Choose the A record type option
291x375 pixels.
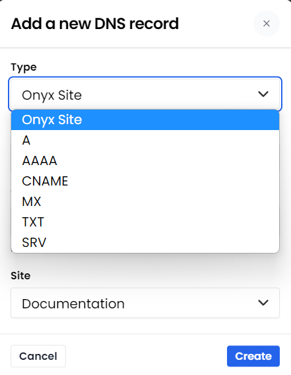pos(145,140)
